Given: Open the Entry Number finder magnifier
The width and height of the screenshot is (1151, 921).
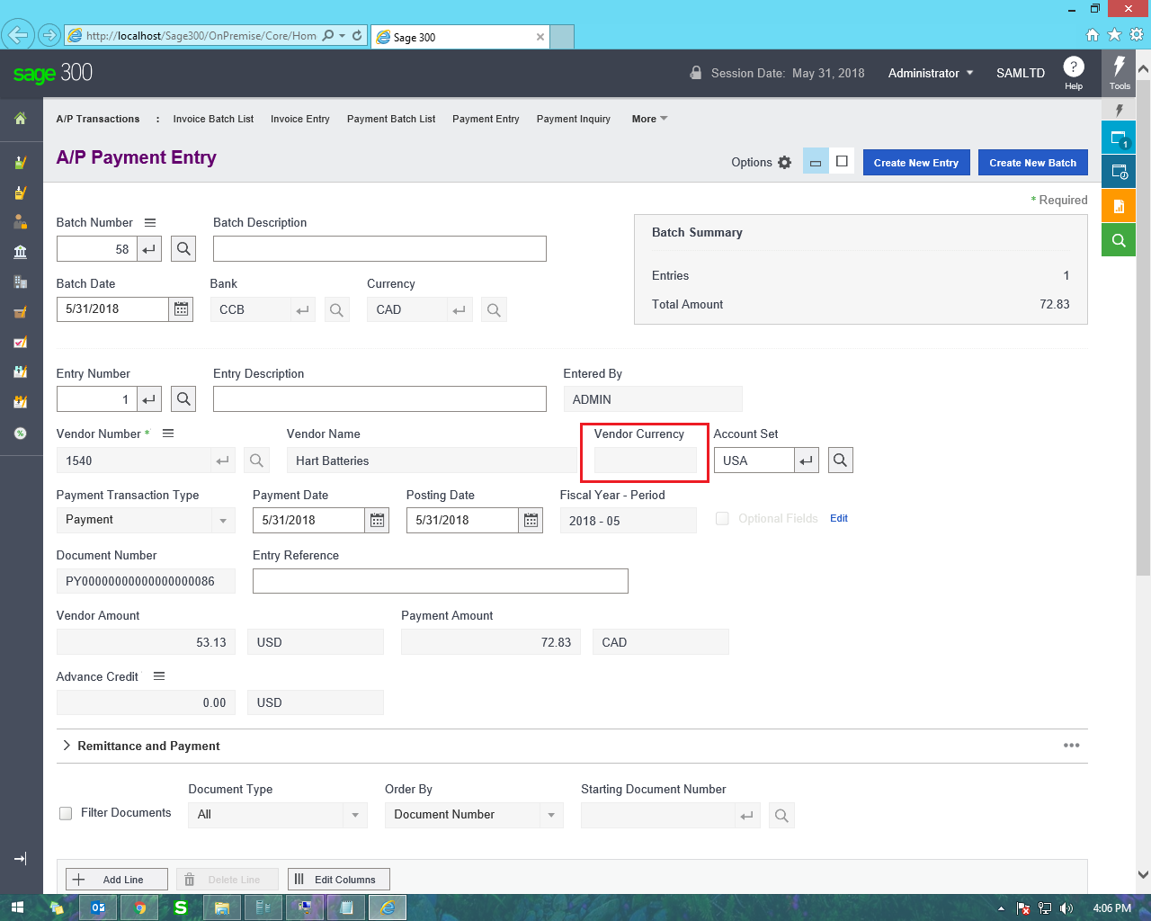Looking at the screenshot, I should click(183, 398).
